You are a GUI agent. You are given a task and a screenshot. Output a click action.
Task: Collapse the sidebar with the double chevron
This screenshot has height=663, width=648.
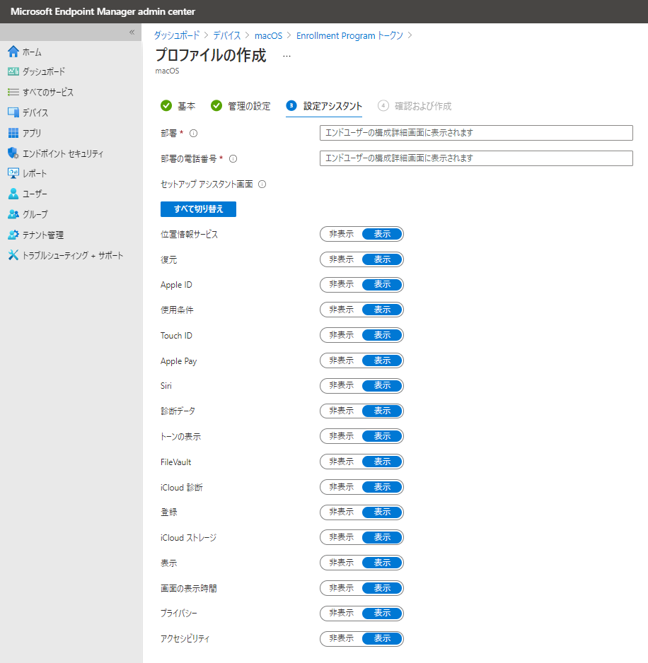[132, 32]
